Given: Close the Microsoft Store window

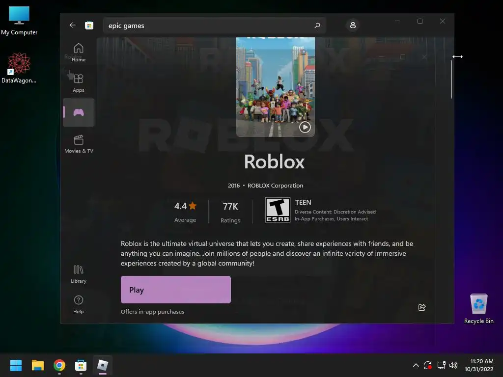Looking at the screenshot, I should pyautogui.click(x=443, y=21).
